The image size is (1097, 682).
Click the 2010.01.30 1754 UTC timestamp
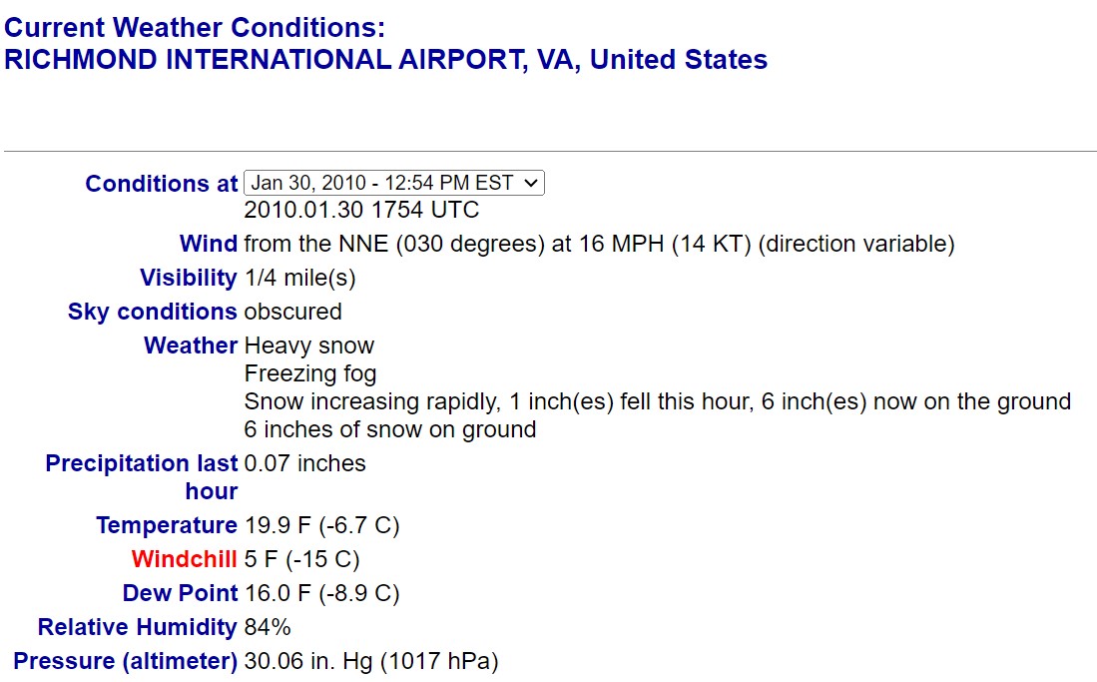click(x=361, y=210)
